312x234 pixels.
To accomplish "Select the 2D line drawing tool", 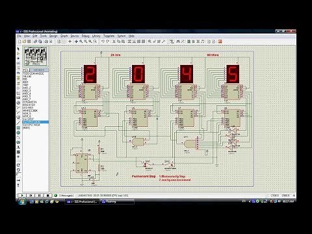I will coord(18,123).
